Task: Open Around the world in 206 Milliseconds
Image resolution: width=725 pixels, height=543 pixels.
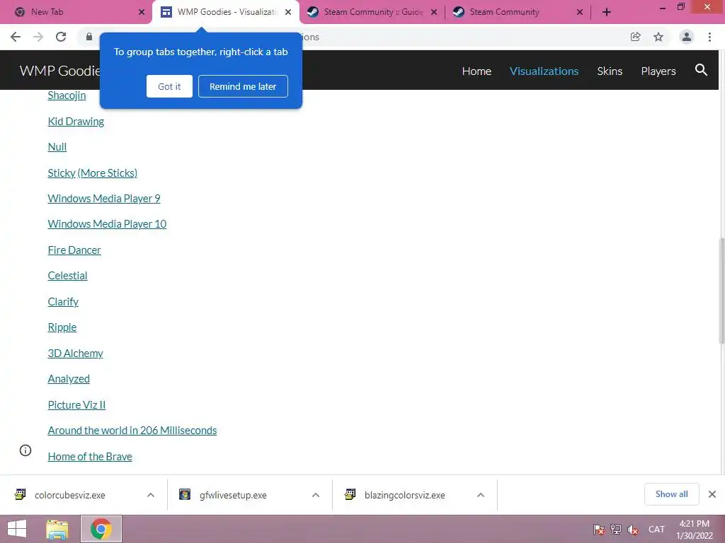Action: [x=132, y=431]
